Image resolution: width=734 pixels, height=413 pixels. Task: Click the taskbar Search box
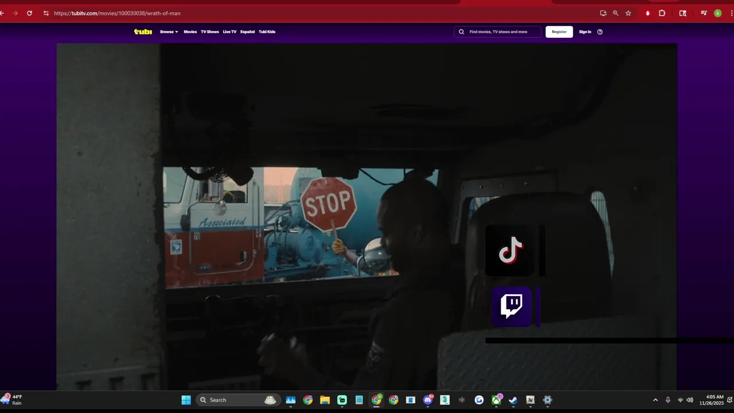coord(237,400)
